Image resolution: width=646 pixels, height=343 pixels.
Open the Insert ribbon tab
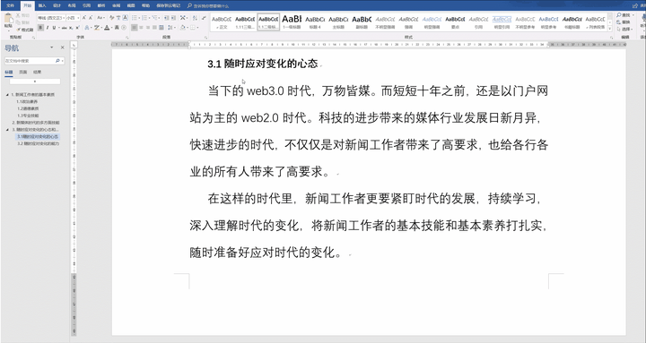(x=42, y=5)
